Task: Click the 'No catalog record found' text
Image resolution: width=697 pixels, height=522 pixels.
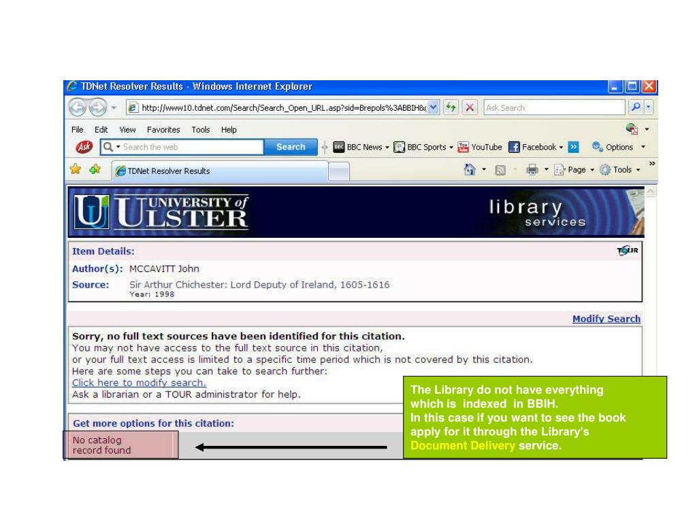Action: click(101, 445)
